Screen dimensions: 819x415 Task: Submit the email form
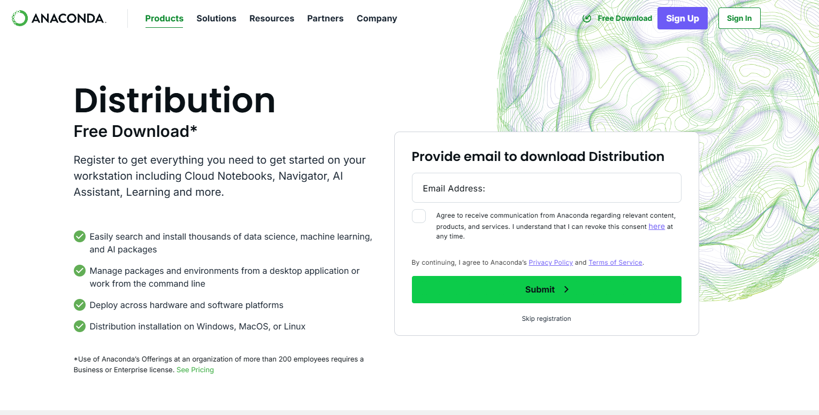pos(547,289)
